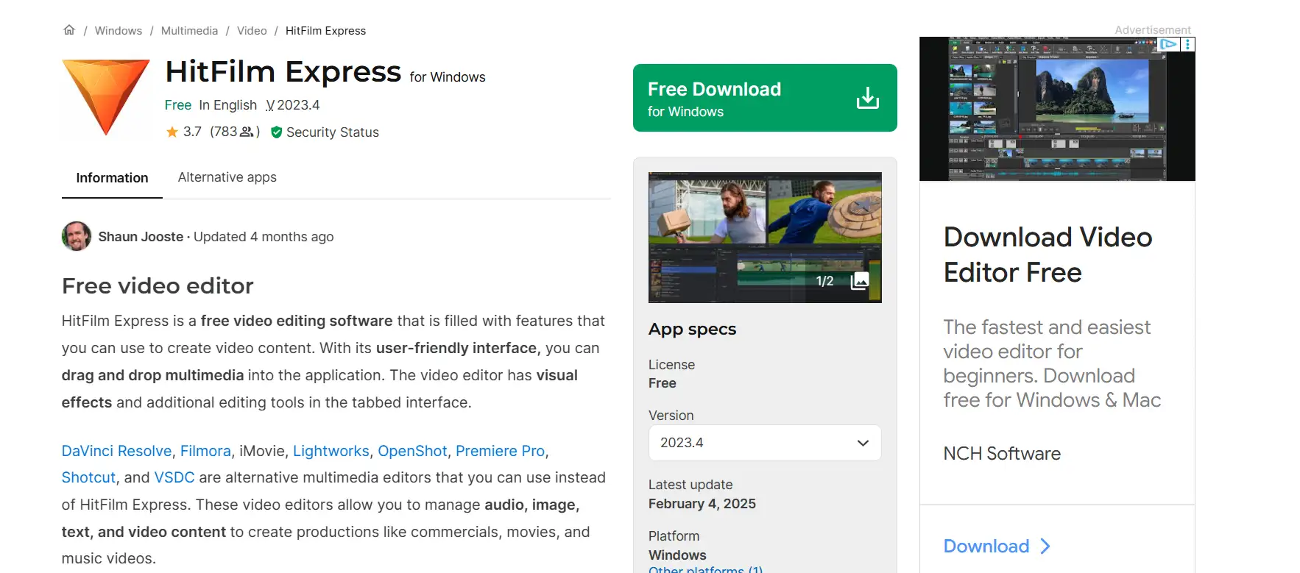This screenshot has width=1300, height=573.
Task: Click Shaun Jooste's avatar photo
Action: pos(77,236)
